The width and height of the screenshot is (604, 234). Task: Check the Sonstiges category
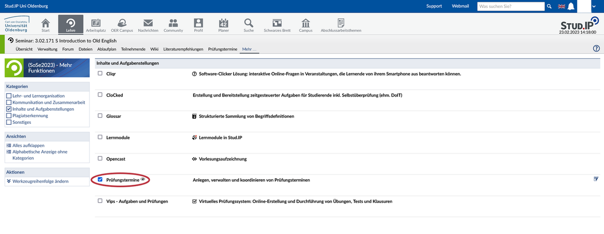9,122
